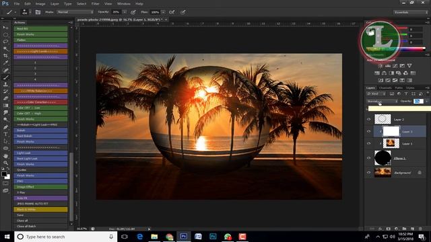Select the Brush tool in the toolbox
The image size is (431, 242).
click(5, 77)
